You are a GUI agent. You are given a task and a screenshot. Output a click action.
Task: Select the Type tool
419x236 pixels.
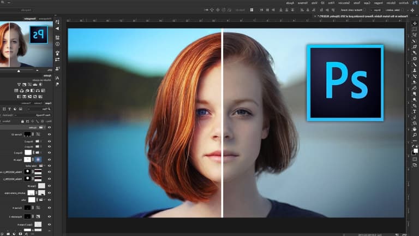[x=415, y=111]
